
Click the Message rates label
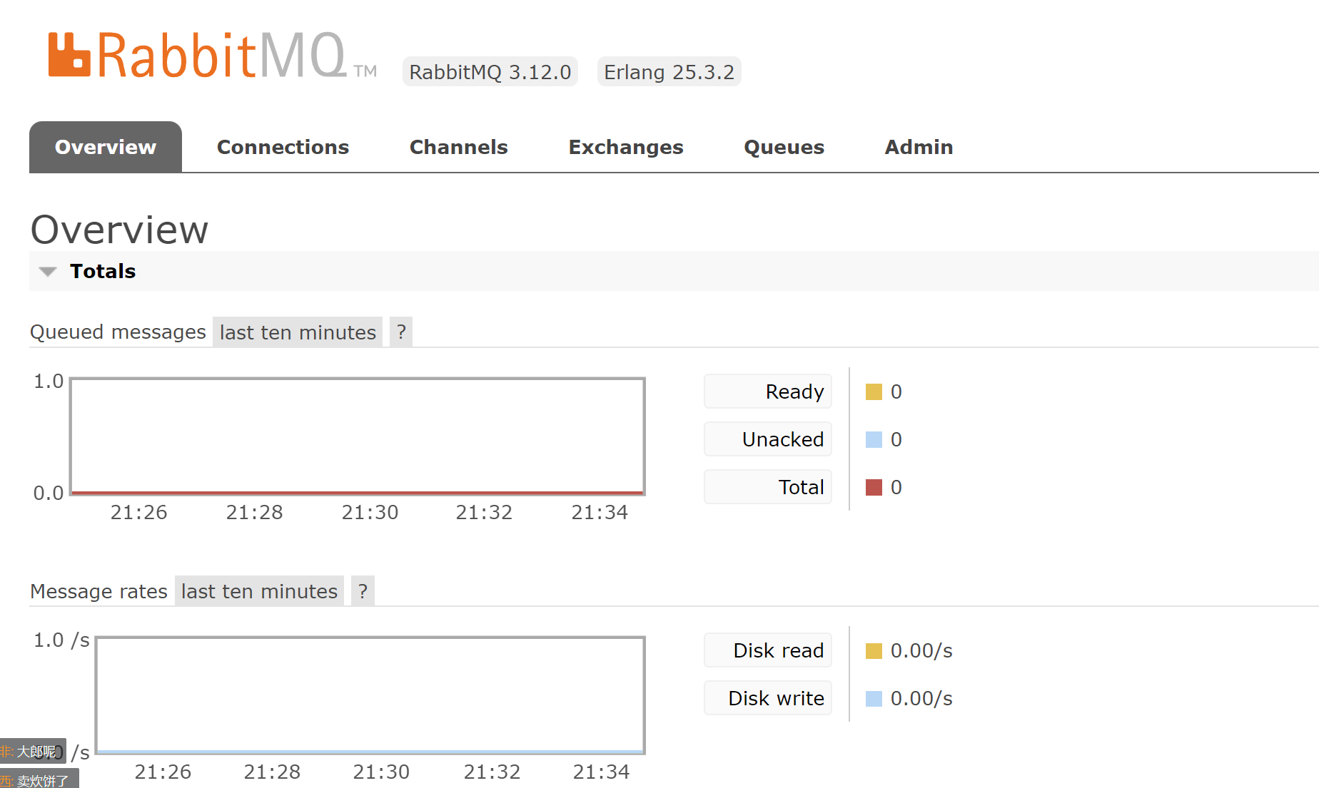point(98,591)
